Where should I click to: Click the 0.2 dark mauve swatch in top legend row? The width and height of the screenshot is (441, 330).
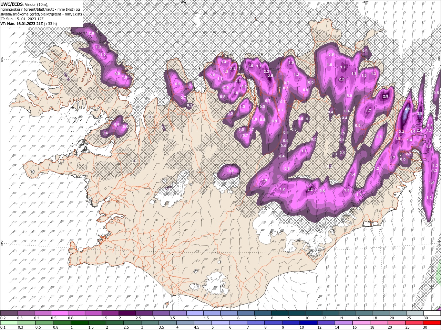[9, 313]
